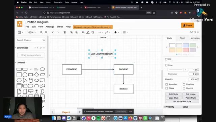This screenshot has height=122, width=216.
Task: Select the actor stick figure shape
Action: (36, 91)
